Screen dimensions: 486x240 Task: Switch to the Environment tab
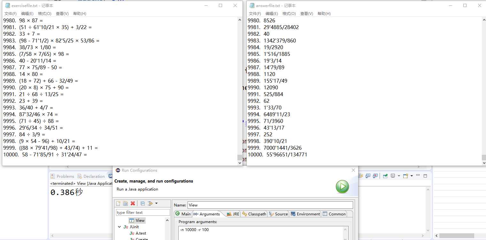click(305, 214)
